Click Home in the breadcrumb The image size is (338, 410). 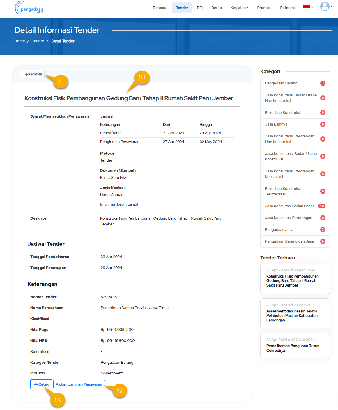pos(20,41)
